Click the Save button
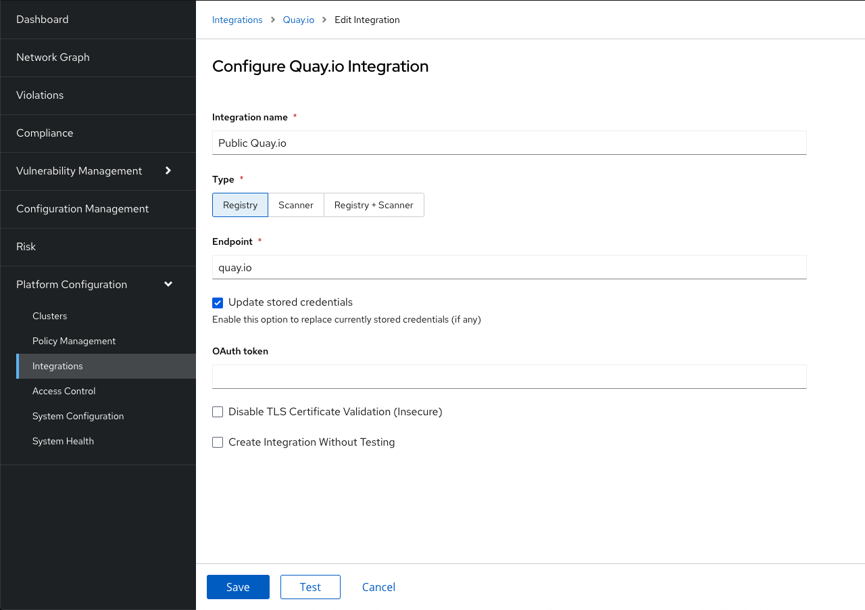Screen dimensions: 865x610 click(238, 587)
